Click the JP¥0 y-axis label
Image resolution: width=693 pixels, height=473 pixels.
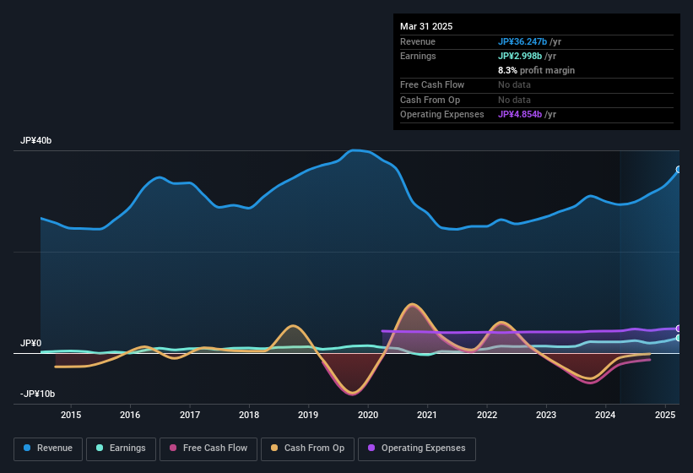31,343
